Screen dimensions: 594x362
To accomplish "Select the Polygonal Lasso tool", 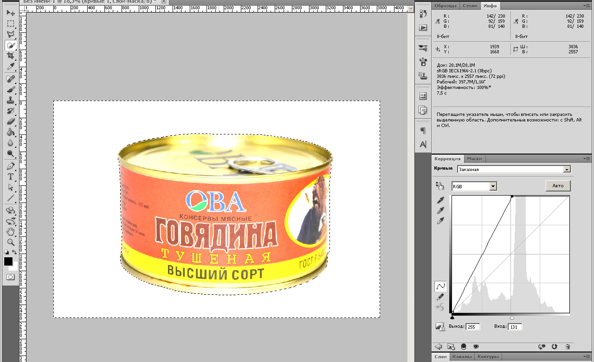I will tap(10, 34).
